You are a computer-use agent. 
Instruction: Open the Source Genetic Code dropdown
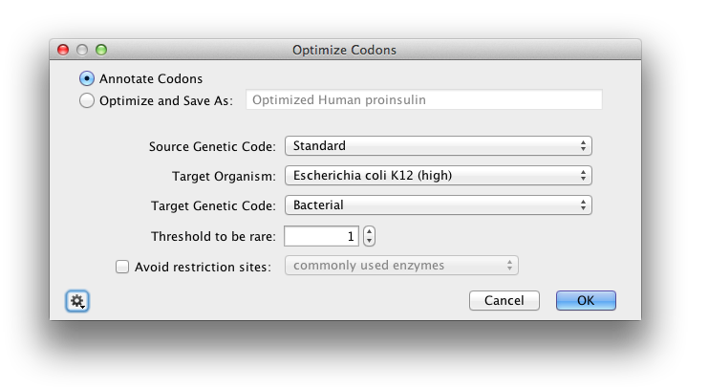(x=438, y=146)
